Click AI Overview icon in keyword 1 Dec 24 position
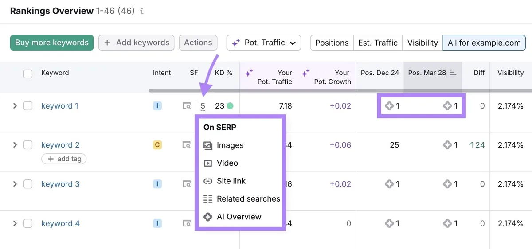The height and width of the screenshot is (249, 532). pos(389,106)
